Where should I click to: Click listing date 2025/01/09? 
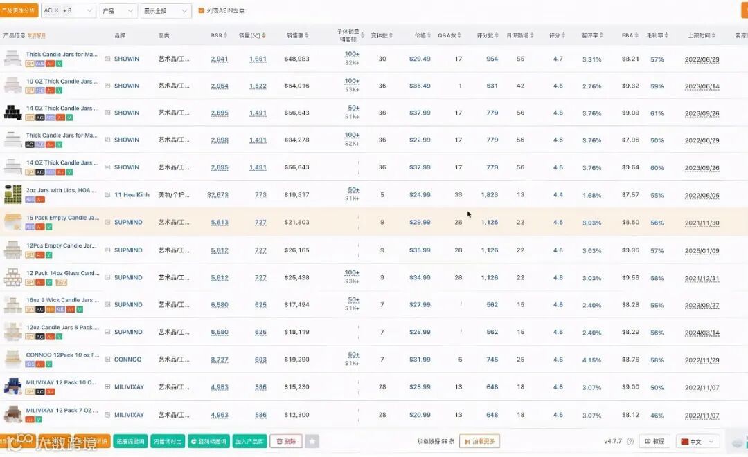(x=702, y=250)
